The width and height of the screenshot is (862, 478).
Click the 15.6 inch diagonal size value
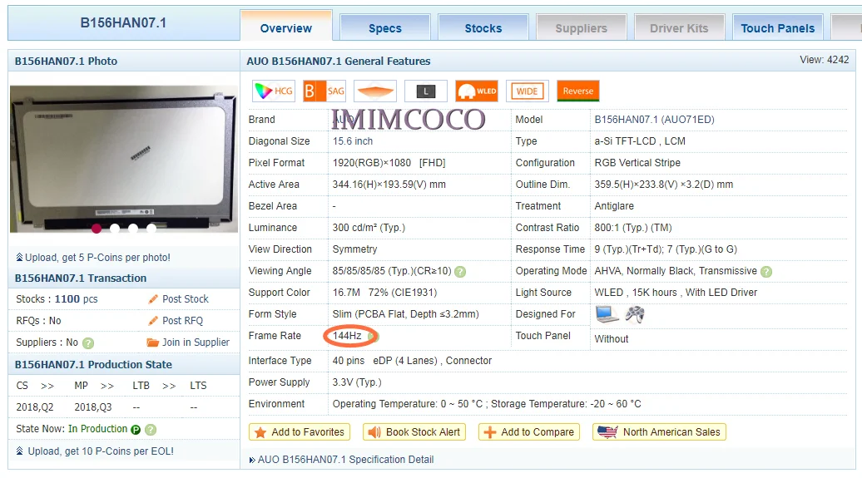(353, 141)
